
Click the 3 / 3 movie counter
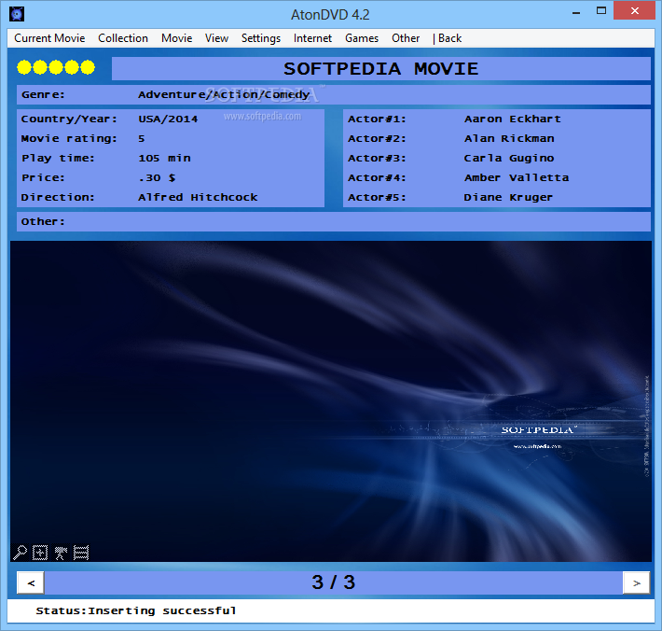coord(334,582)
